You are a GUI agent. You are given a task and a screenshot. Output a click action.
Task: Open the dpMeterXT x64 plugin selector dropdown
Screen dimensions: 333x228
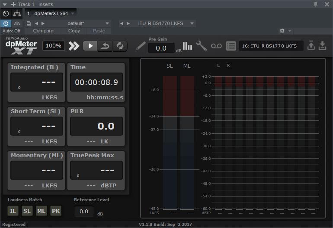73,13
